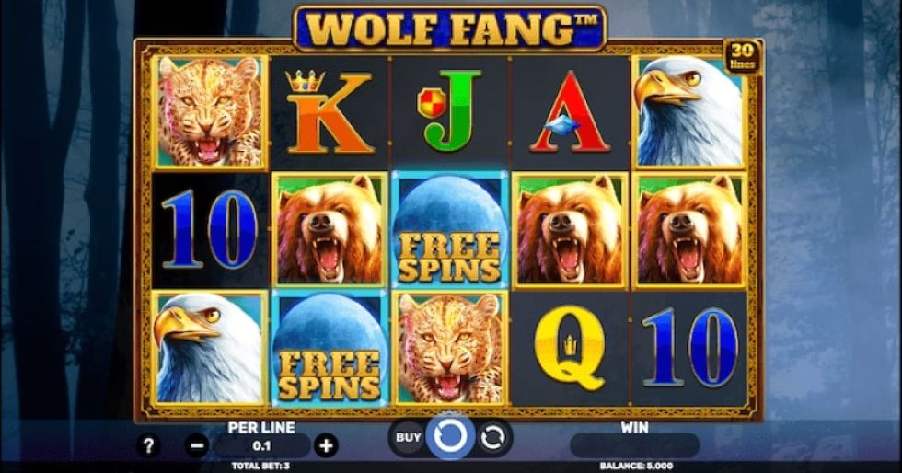Open the help question mark icon
This screenshot has height=473, width=902.
(148, 445)
